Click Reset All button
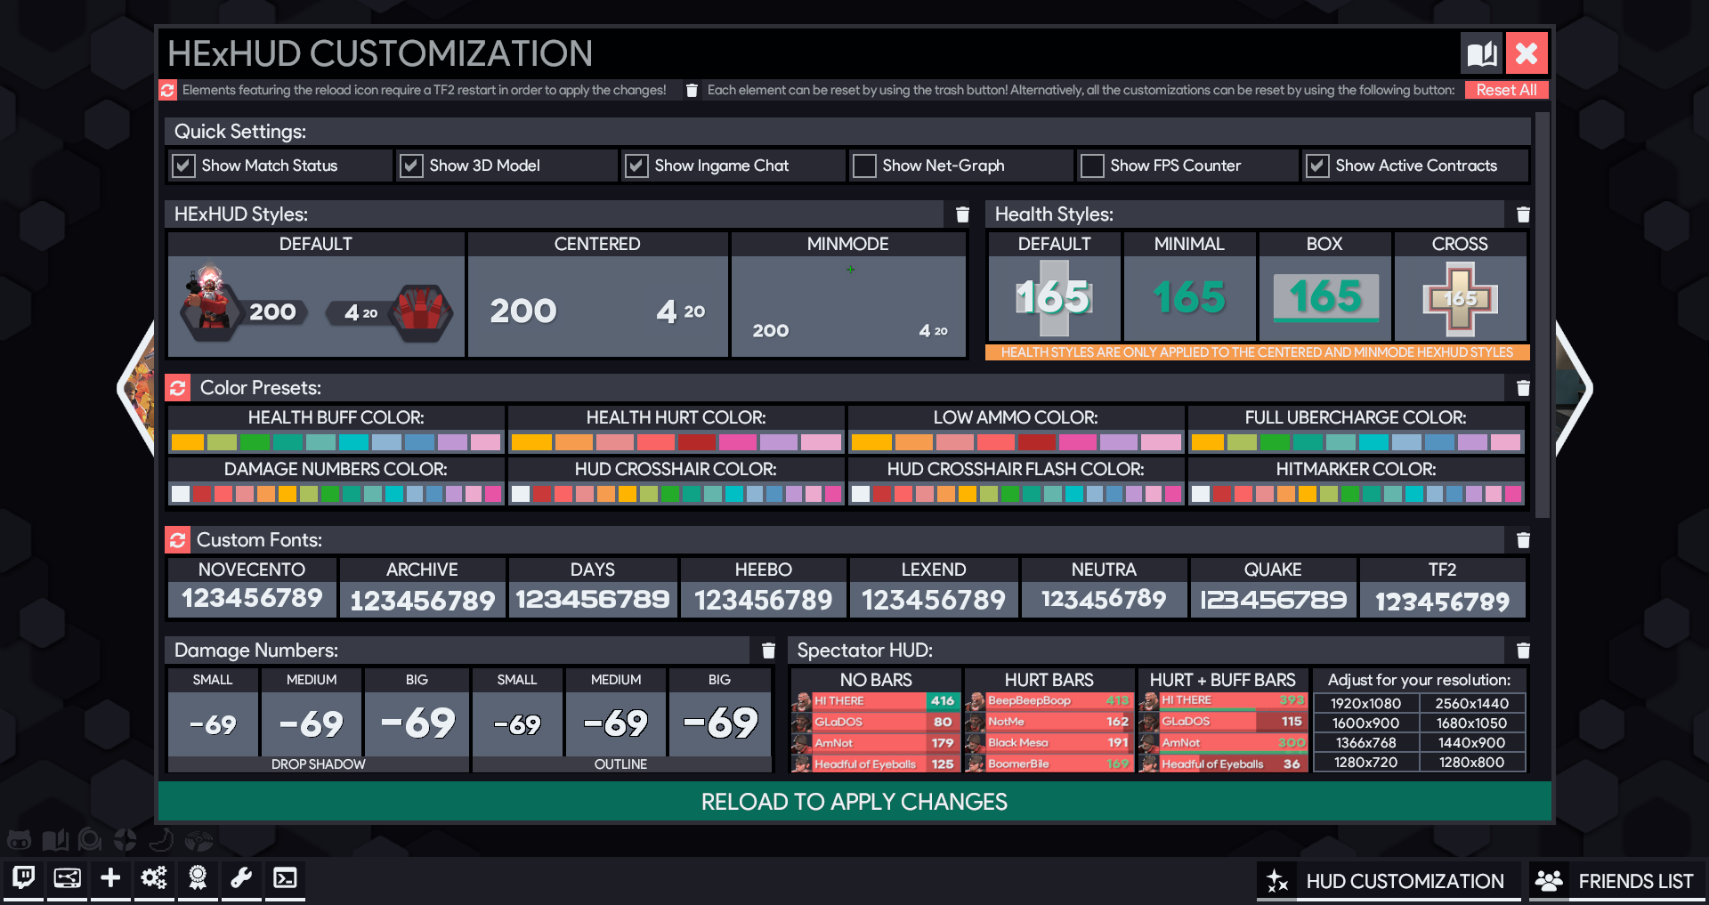Viewport: 1709px width, 905px height. coord(1506,90)
